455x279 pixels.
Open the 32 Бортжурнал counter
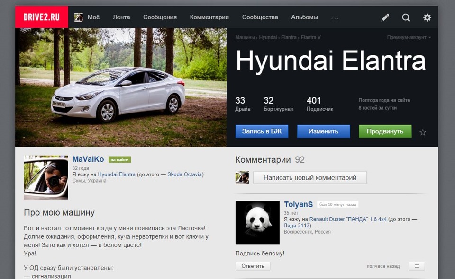(278, 104)
